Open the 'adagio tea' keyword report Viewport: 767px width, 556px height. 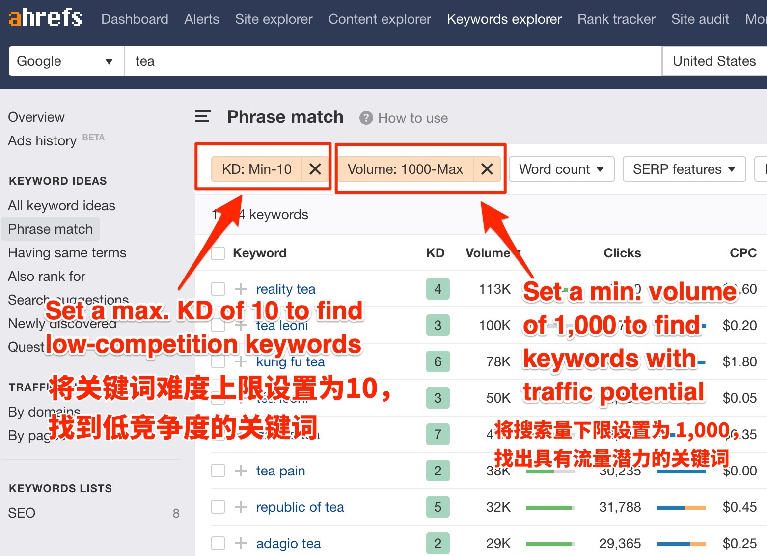[x=288, y=543]
